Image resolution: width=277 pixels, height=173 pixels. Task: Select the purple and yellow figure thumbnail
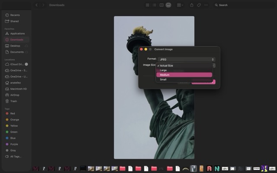point(264,168)
